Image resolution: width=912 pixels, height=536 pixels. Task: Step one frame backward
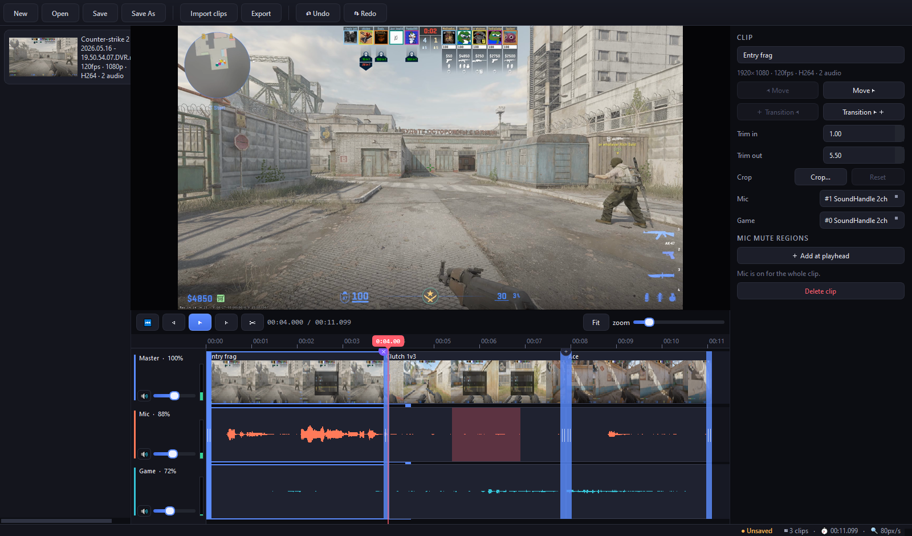(x=173, y=322)
